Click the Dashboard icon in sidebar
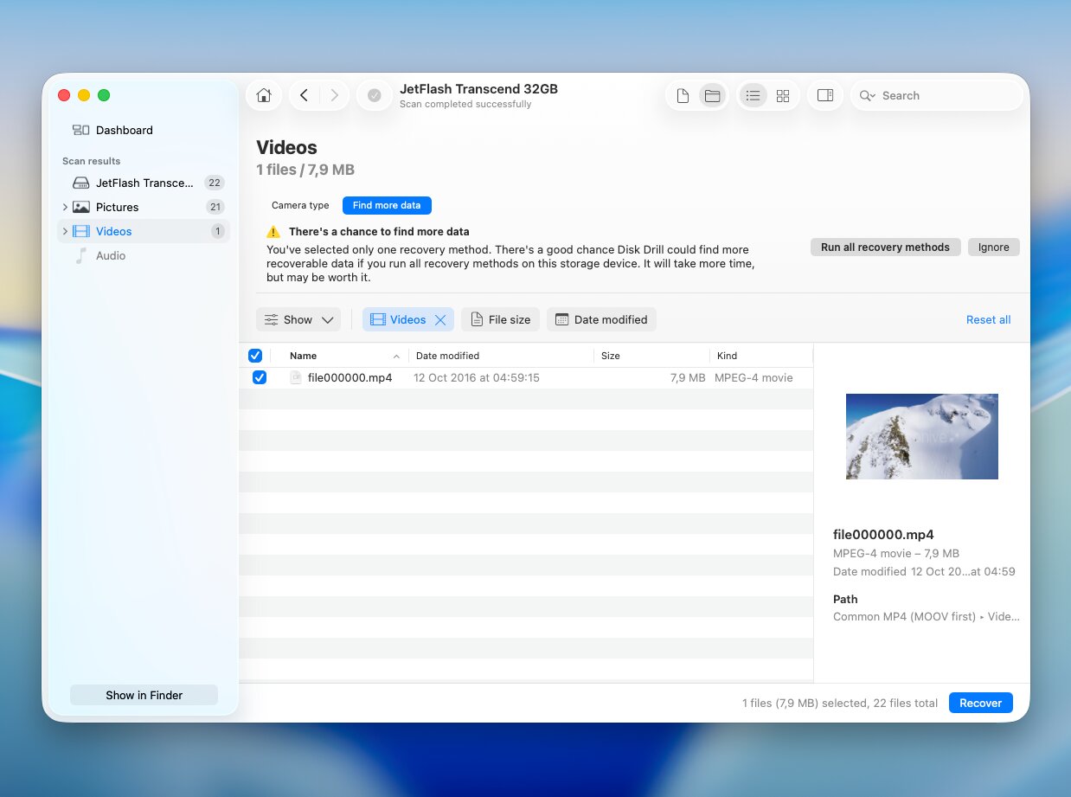 click(x=80, y=130)
